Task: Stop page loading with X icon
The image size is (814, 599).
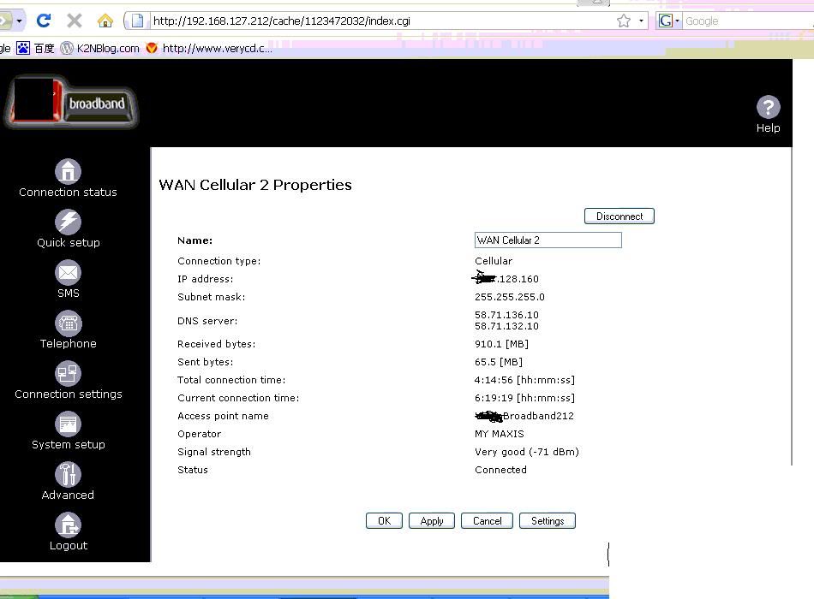Action: (x=75, y=21)
